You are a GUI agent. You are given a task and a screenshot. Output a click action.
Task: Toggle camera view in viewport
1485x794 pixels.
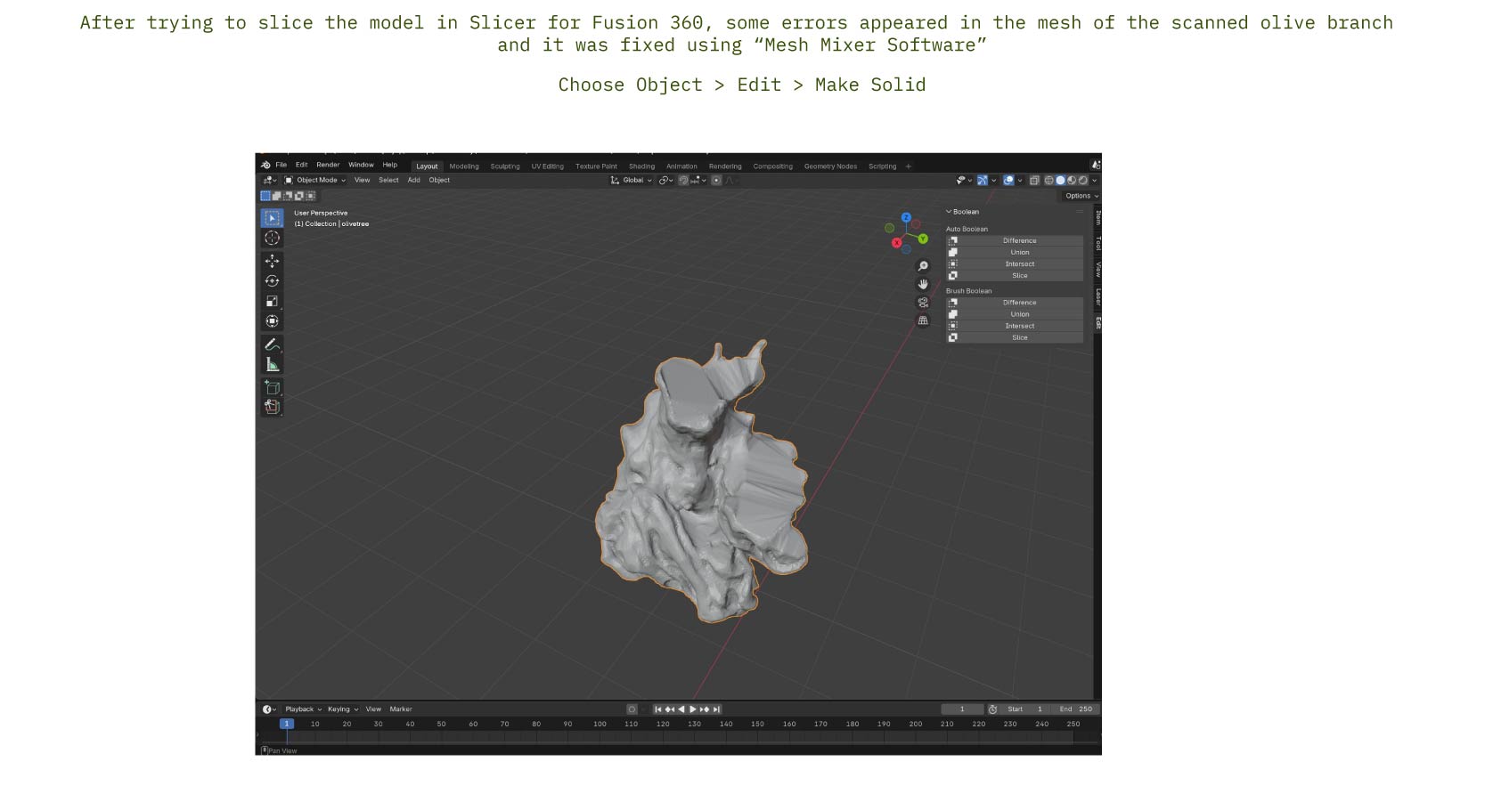pyautogui.click(x=923, y=303)
